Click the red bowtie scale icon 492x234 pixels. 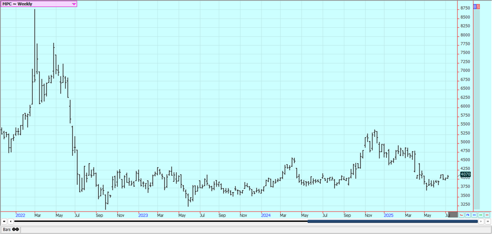pyautogui.click(x=487, y=215)
